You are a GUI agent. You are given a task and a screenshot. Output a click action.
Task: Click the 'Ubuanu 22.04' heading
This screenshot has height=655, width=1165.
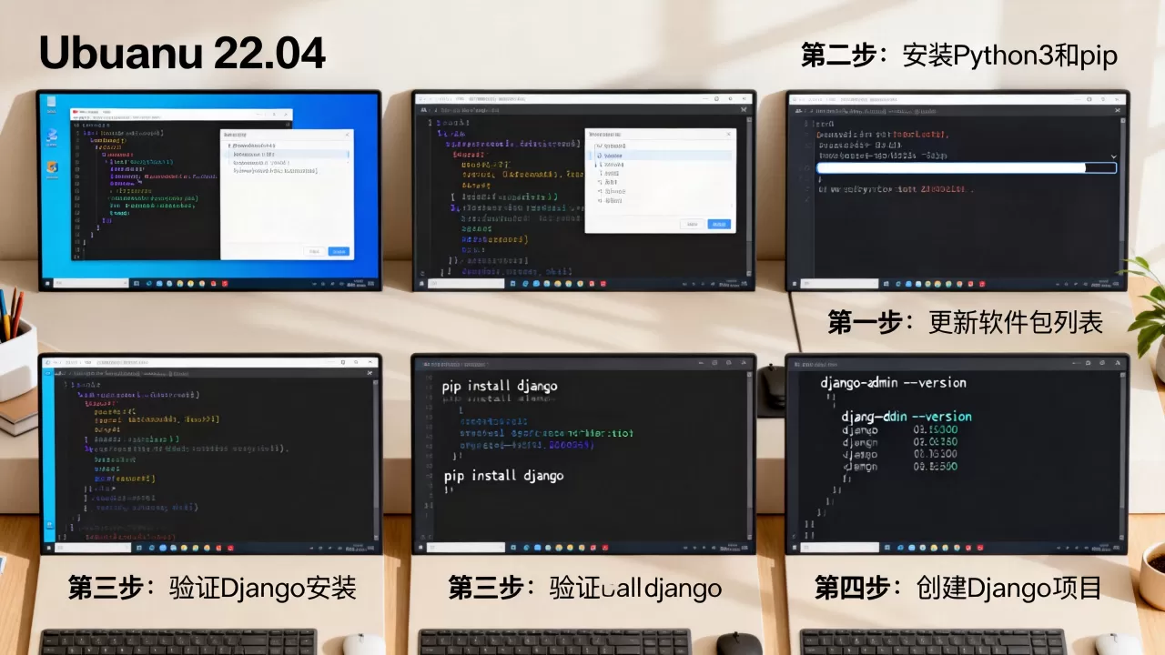182,55
